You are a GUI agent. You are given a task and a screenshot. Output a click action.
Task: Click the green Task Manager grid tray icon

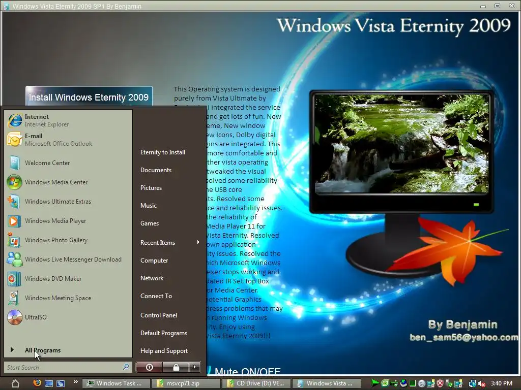click(412, 384)
